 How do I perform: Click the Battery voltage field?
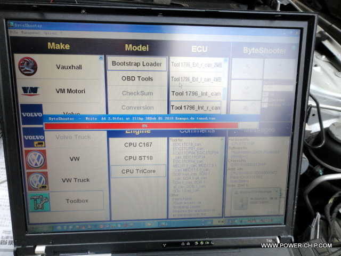278,88
